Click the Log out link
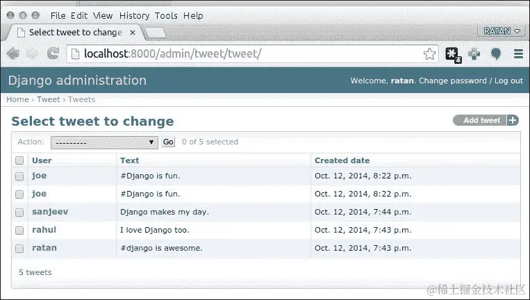530x300 pixels. coord(508,81)
